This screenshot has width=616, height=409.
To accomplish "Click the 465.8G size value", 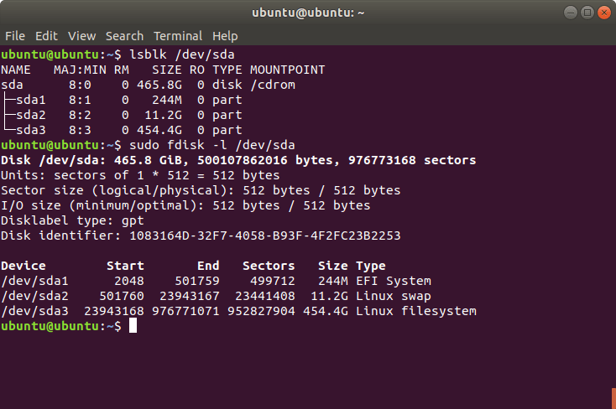I will [159, 85].
